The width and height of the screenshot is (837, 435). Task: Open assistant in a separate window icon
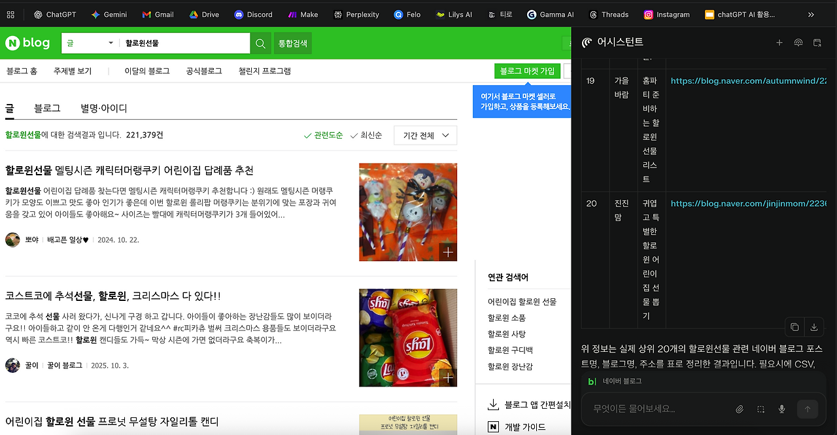(817, 42)
